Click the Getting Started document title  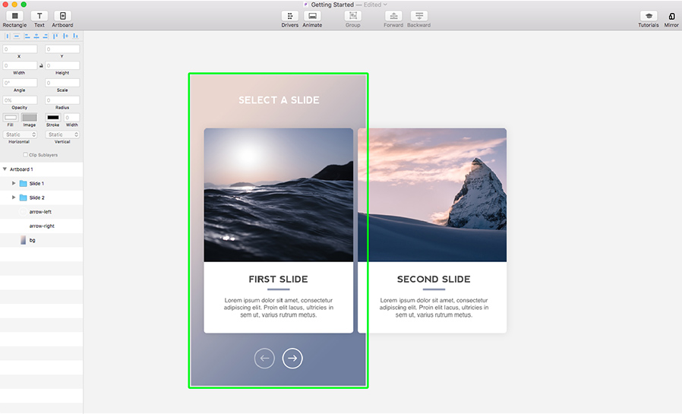coord(333,5)
